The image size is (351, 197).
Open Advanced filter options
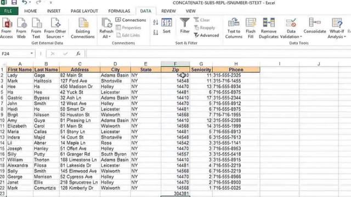[x=206, y=35]
